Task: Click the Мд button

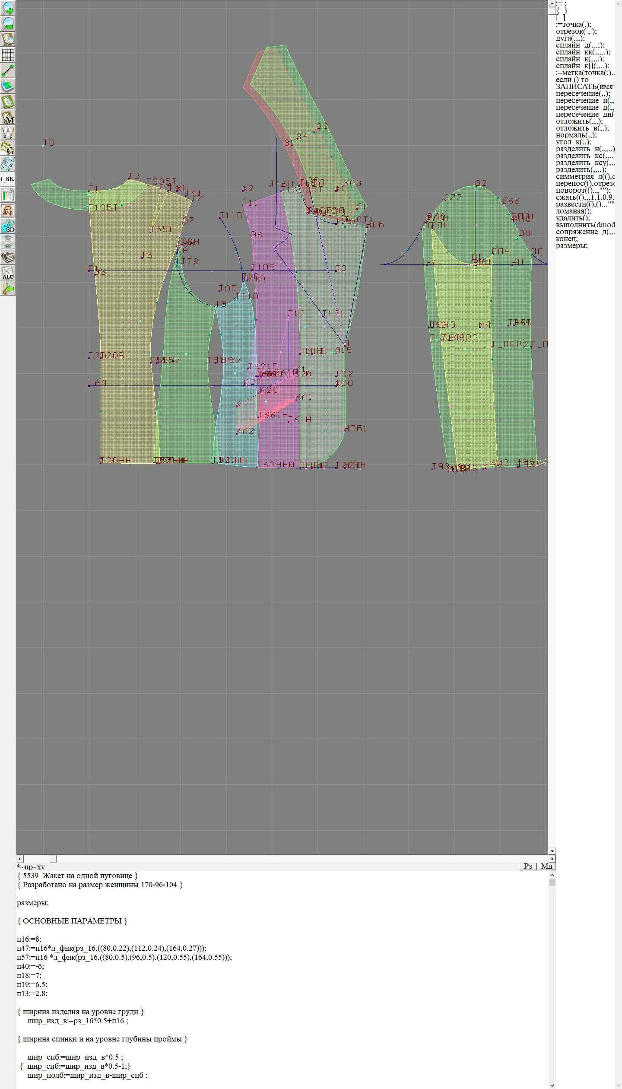Action: click(x=546, y=866)
